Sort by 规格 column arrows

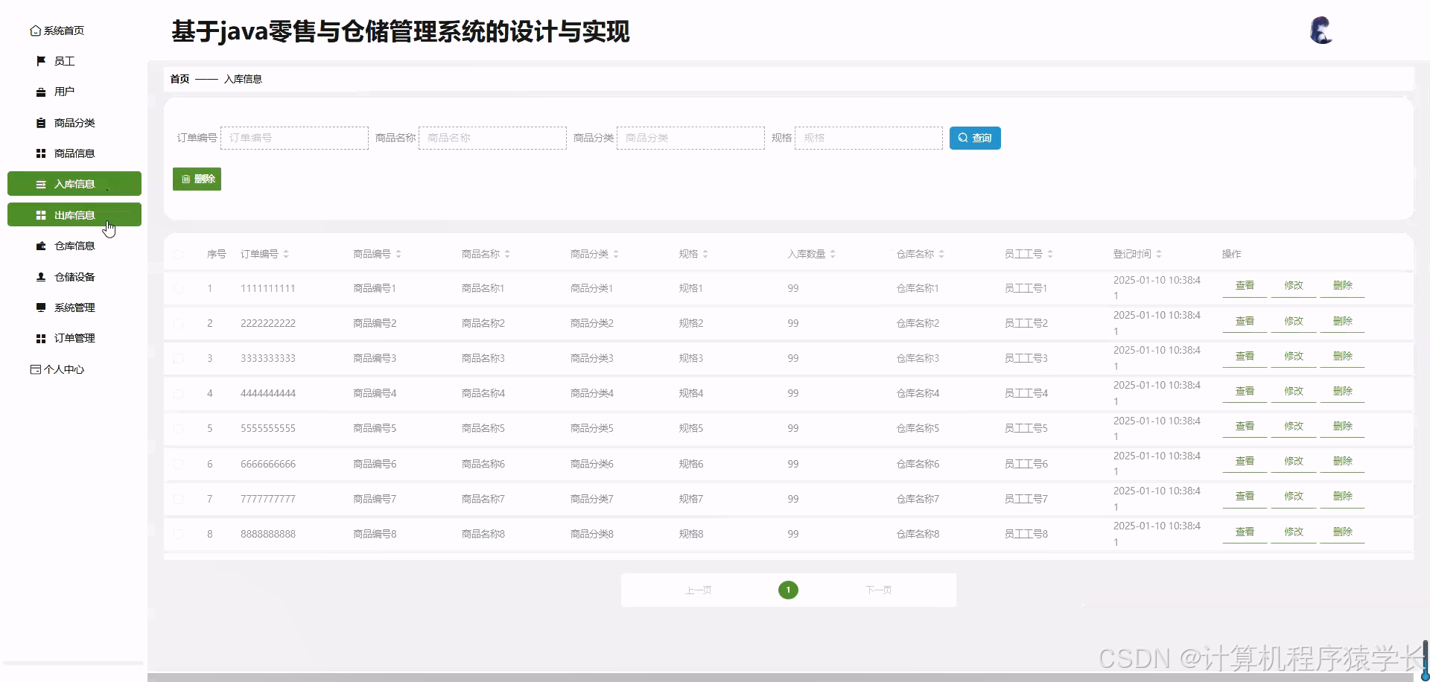tap(705, 254)
